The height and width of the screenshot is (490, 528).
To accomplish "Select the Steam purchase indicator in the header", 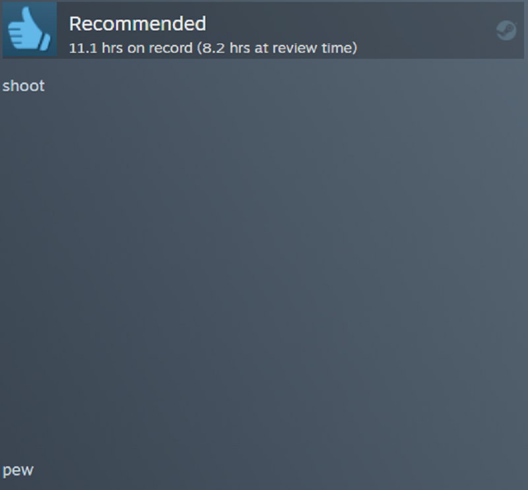I will 506,30.
